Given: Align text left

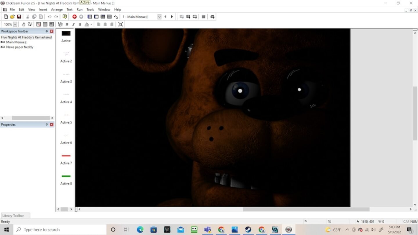Looking at the screenshot, I should pyautogui.click(x=99, y=24).
